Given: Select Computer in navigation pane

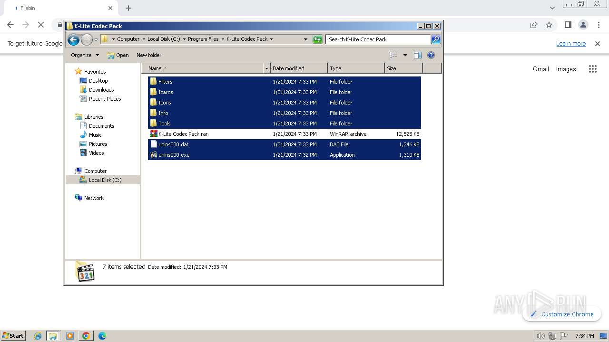Looking at the screenshot, I should coord(95,171).
